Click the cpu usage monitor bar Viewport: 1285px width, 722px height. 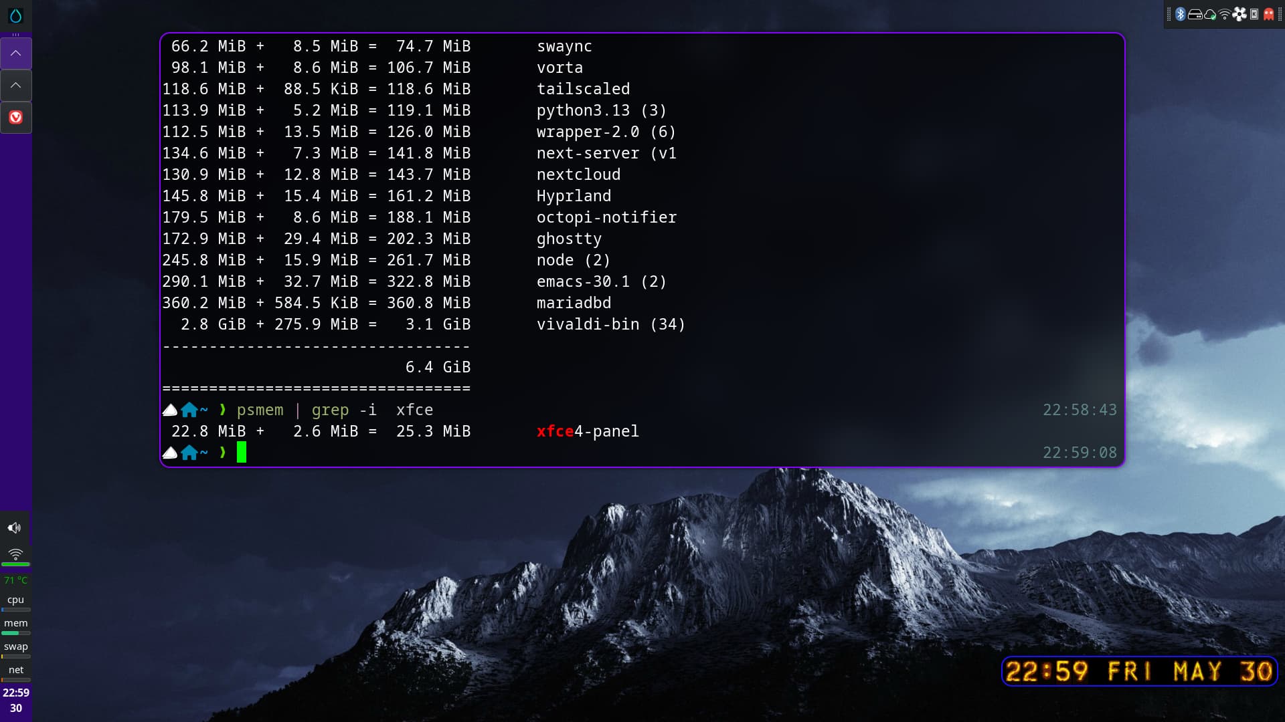15,610
